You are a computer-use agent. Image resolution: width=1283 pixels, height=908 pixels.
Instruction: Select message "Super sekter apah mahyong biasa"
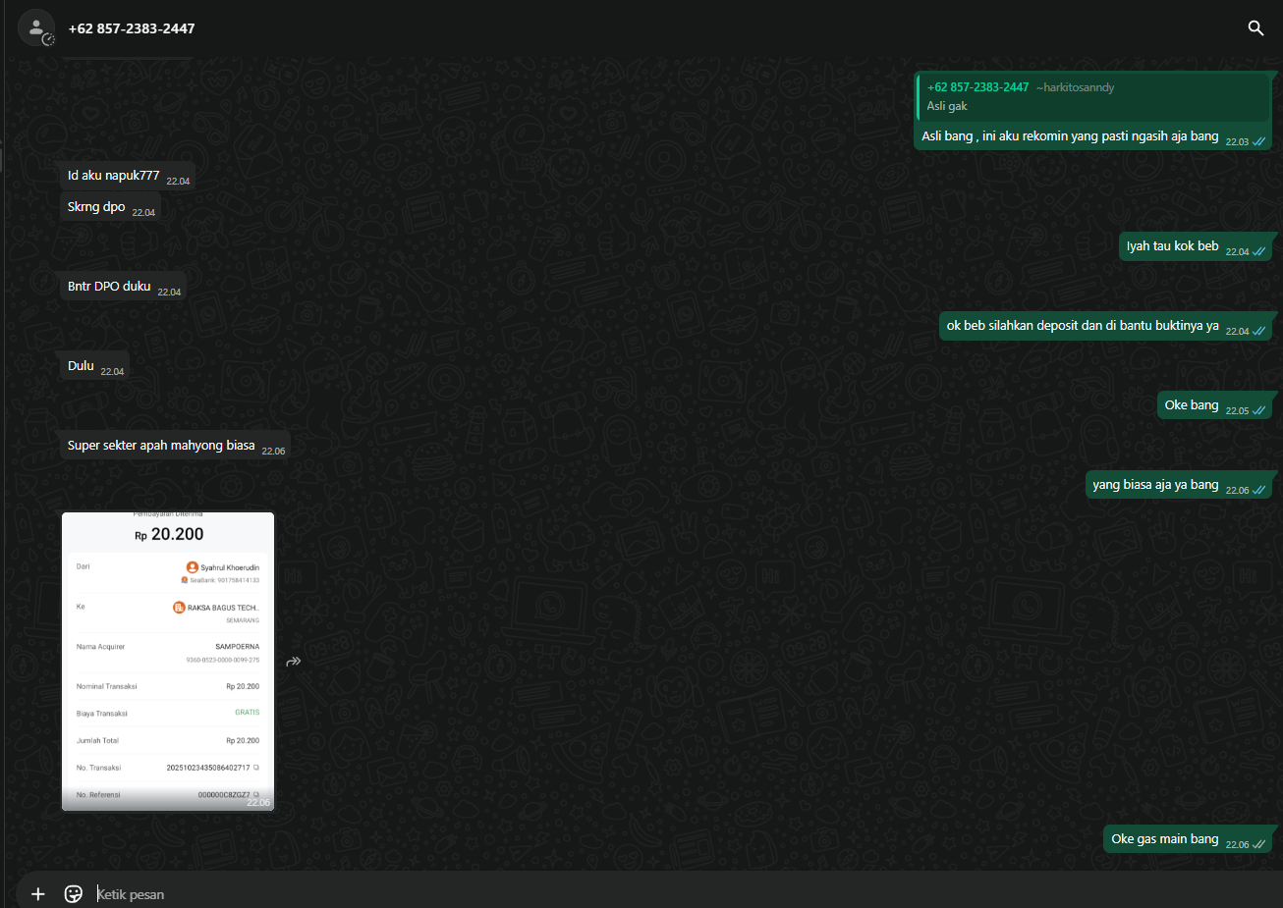175,446
